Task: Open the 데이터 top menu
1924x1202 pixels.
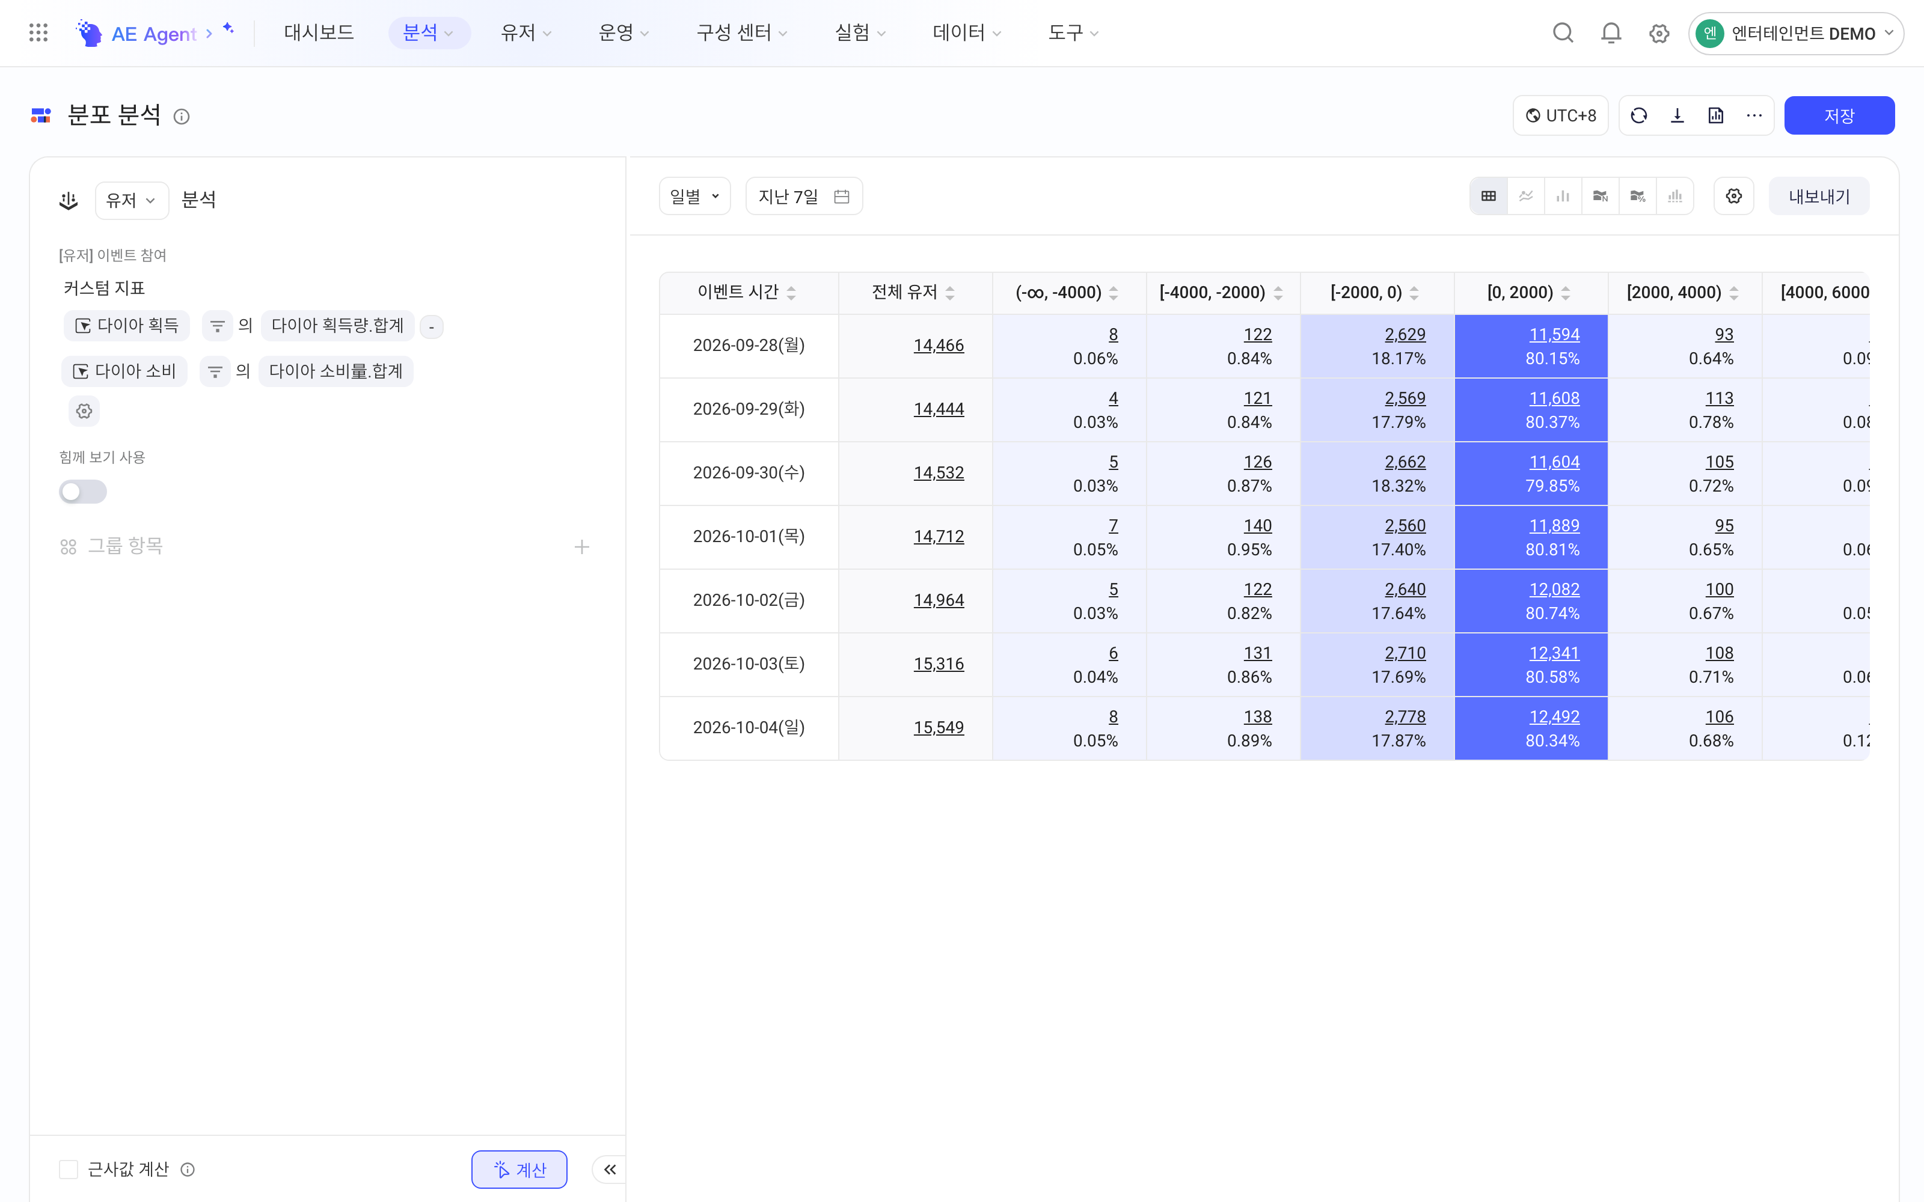Action: pyautogui.click(x=967, y=32)
